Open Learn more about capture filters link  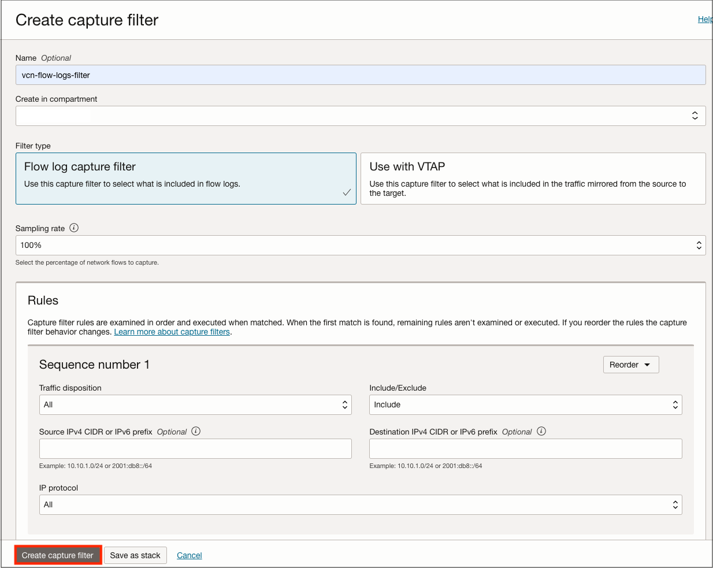172,332
